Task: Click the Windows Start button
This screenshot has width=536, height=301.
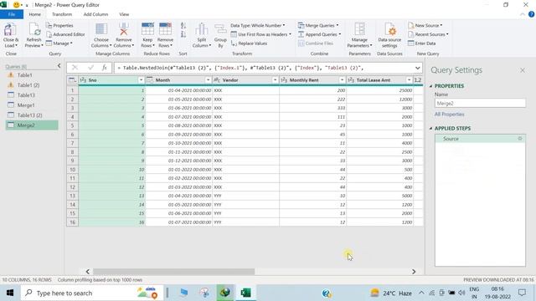Action: pyautogui.click(x=10, y=293)
